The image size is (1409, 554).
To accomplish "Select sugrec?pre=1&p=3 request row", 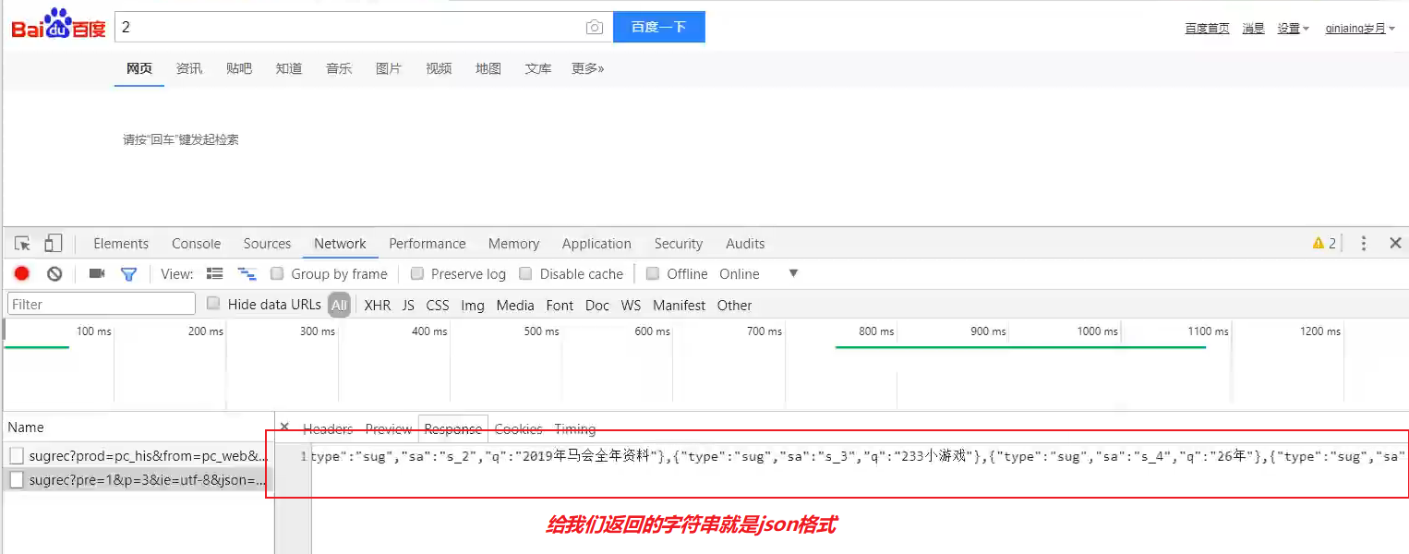I will [138, 479].
